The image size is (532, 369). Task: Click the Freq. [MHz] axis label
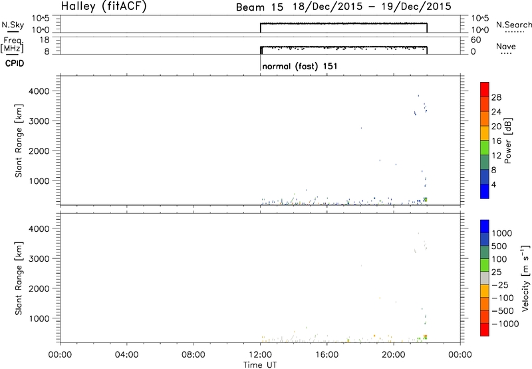click(12, 45)
